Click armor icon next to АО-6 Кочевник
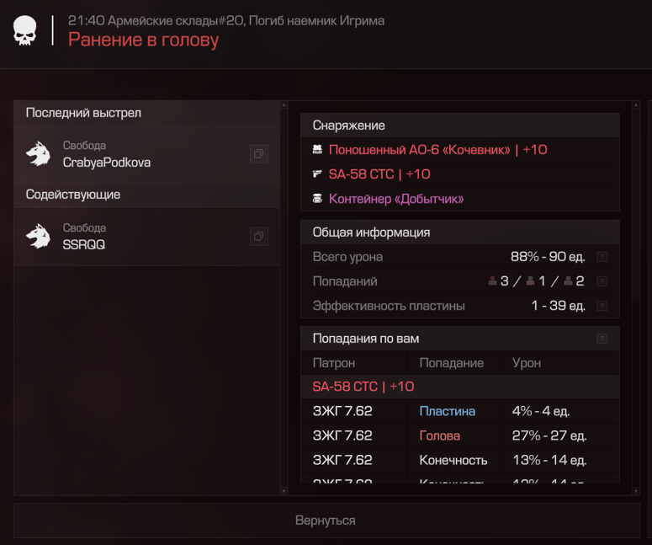 pyautogui.click(x=317, y=149)
